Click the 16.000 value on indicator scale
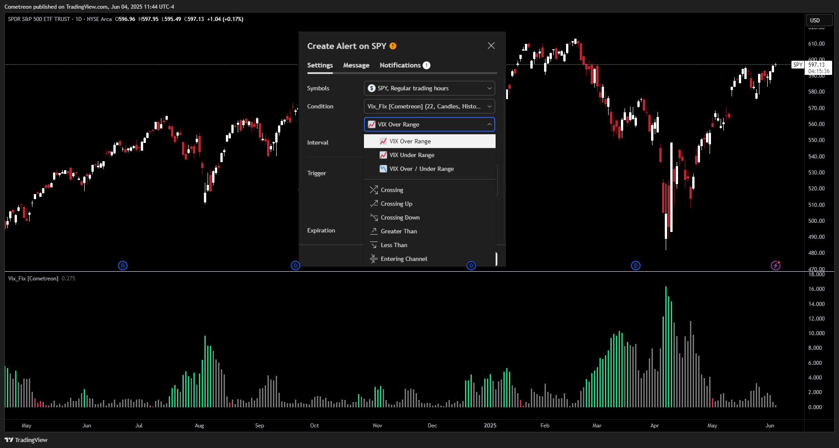839x448 pixels. pos(817,289)
